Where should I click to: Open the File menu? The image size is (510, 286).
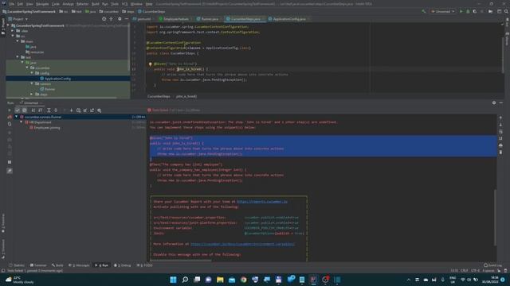12,4
